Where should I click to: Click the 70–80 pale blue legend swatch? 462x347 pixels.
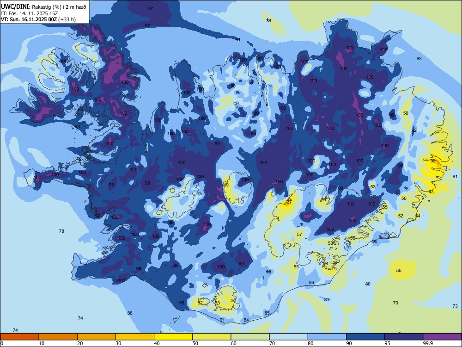288,337
